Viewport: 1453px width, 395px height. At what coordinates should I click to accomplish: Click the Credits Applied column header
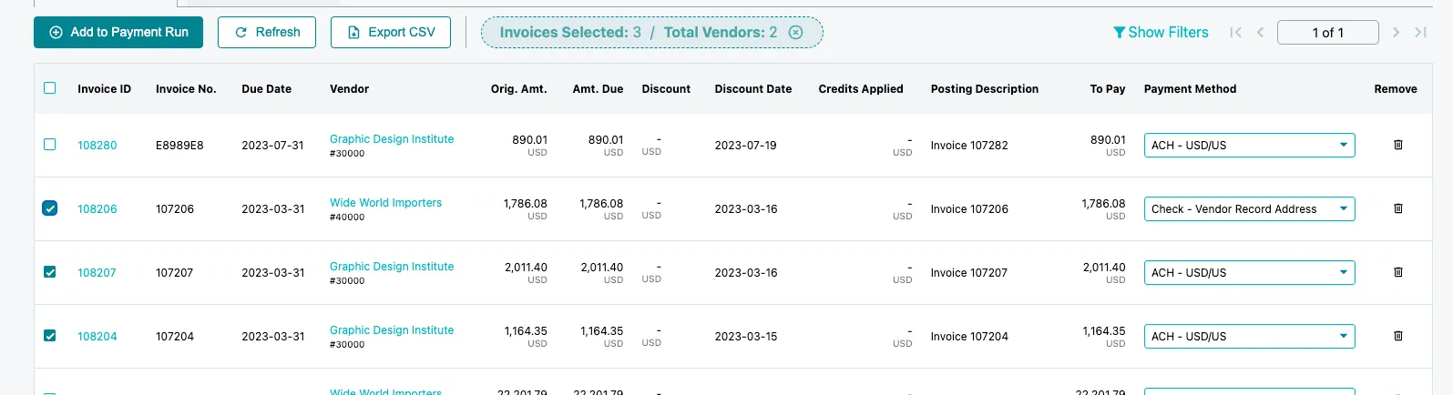860,88
